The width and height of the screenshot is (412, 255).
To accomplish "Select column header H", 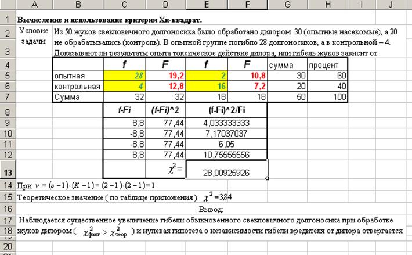I will pyautogui.click(x=328, y=5).
